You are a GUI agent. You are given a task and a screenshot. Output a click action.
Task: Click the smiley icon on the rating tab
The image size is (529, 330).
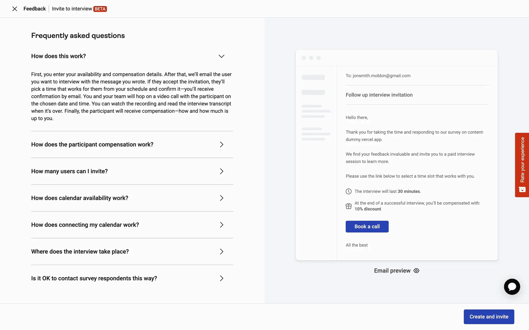point(522,189)
